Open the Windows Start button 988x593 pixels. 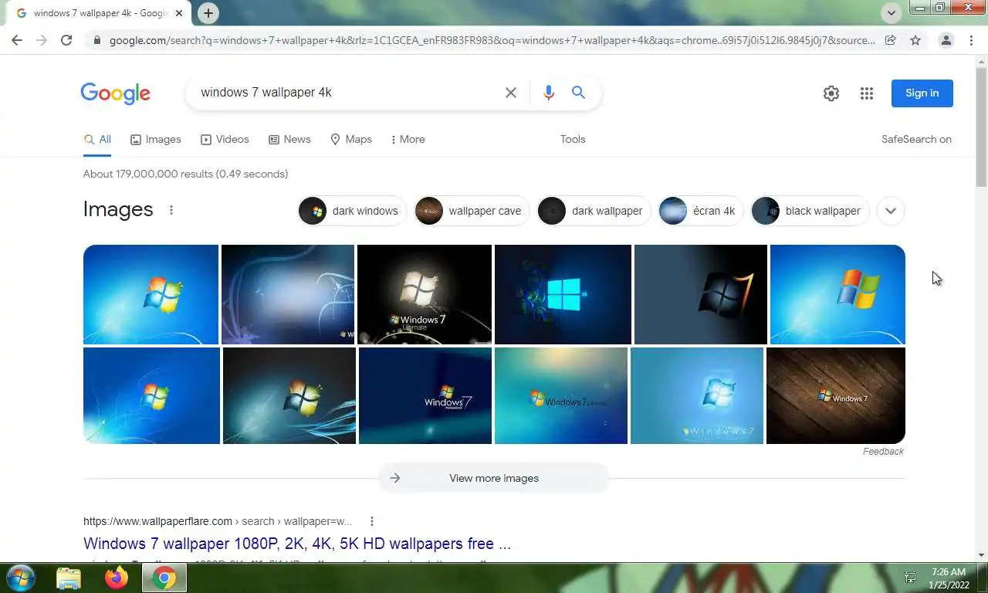(x=19, y=578)
